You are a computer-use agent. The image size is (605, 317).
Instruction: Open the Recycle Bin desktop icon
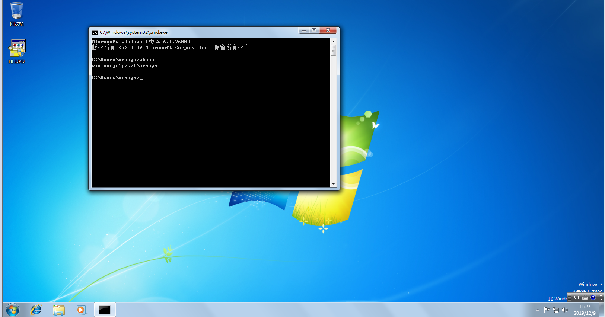click(x=17, y=14)
